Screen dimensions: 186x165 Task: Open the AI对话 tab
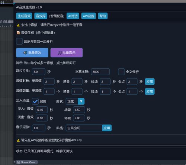(73, 16)
